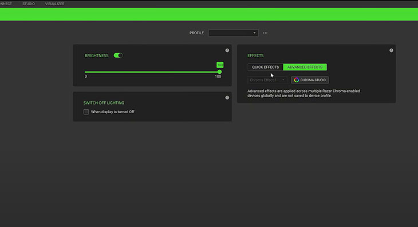
Task: Click the 'BRIGHTNESS' label
Action: click(x=97, y=55)
